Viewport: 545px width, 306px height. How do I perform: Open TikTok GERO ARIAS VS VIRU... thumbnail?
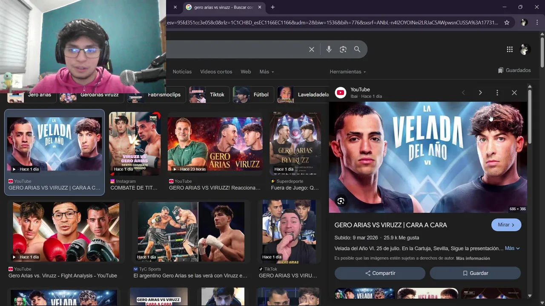tap(289, 232)
